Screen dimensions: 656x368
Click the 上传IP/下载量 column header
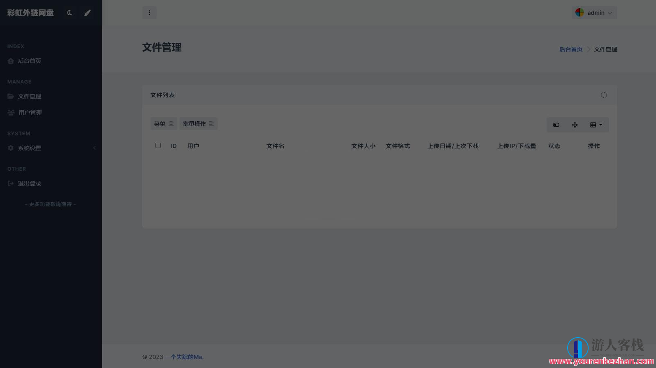coord(517,146)
